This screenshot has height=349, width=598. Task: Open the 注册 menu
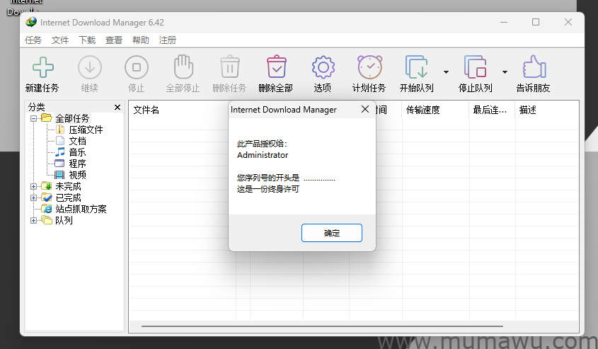click(168, 40)
